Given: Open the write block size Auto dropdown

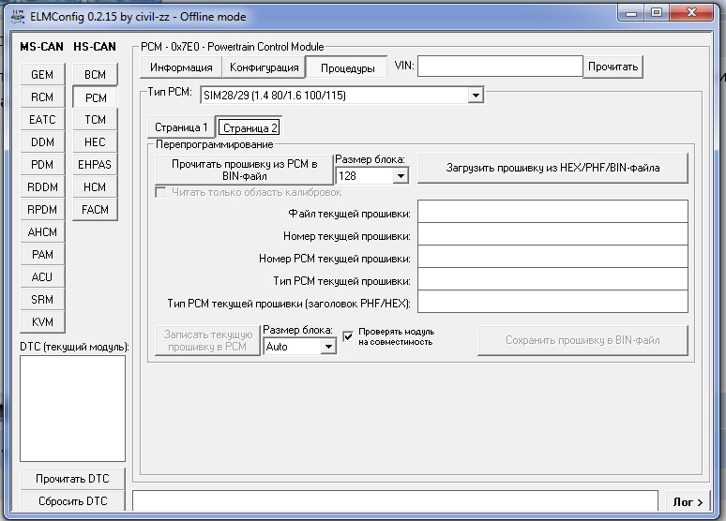Looking at the screenshot, I should click(x=328, y=347).
